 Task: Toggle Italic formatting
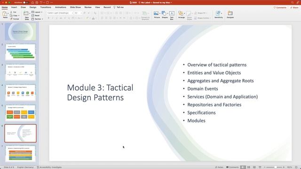click(53, 18)
